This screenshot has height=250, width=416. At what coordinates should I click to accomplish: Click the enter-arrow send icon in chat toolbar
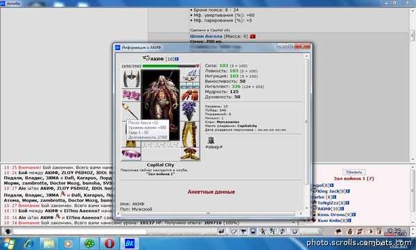[221, 231]
